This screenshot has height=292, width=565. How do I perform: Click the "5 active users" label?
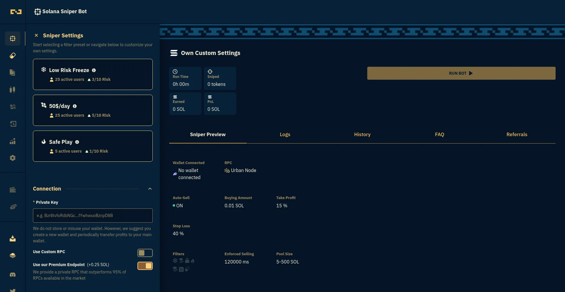[68, 151]
